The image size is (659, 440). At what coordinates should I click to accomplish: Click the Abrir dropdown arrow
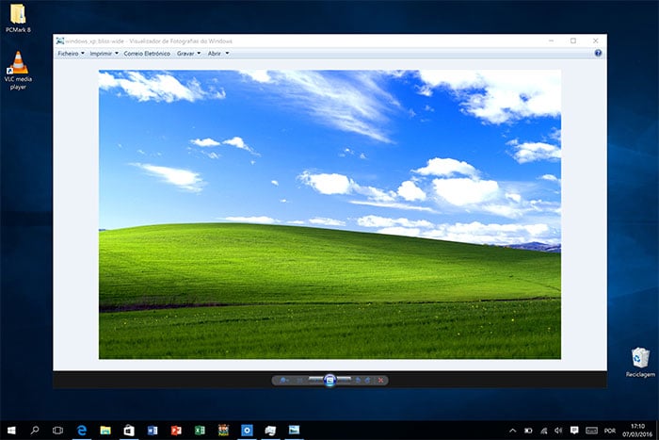pyautogui.click(x=227, y=53)
